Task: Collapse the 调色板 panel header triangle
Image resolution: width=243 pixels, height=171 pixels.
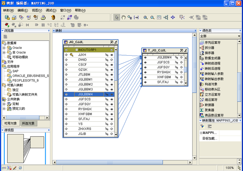Action: [x=200, y=31]
